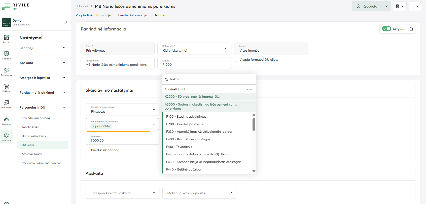Image resolution: width=426 pixels, height=204 pixels.
Task: Enable the Priedas už periodą checkbox
Action: pos(88,150)
